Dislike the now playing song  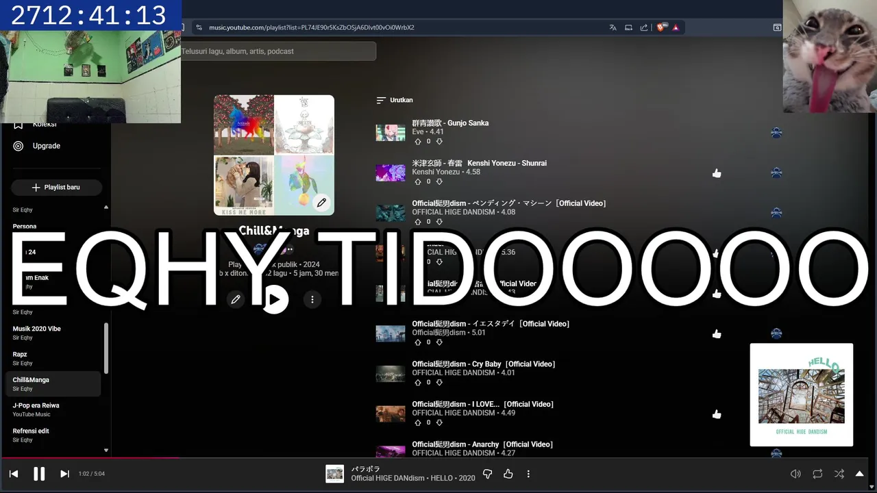(x=488, y=474)
